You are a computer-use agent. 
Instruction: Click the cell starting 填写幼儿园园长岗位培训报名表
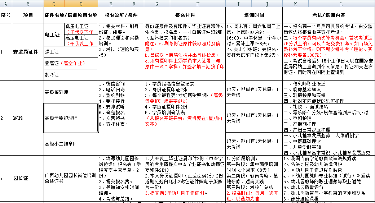point(121,179)
